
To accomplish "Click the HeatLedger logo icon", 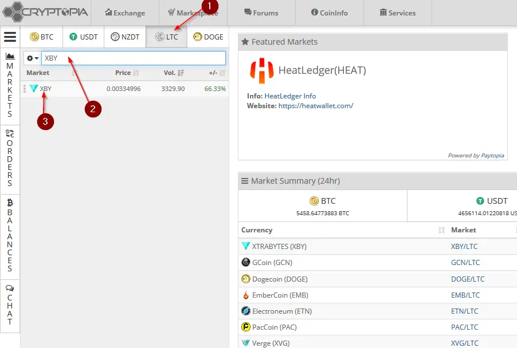I will 262,70.
